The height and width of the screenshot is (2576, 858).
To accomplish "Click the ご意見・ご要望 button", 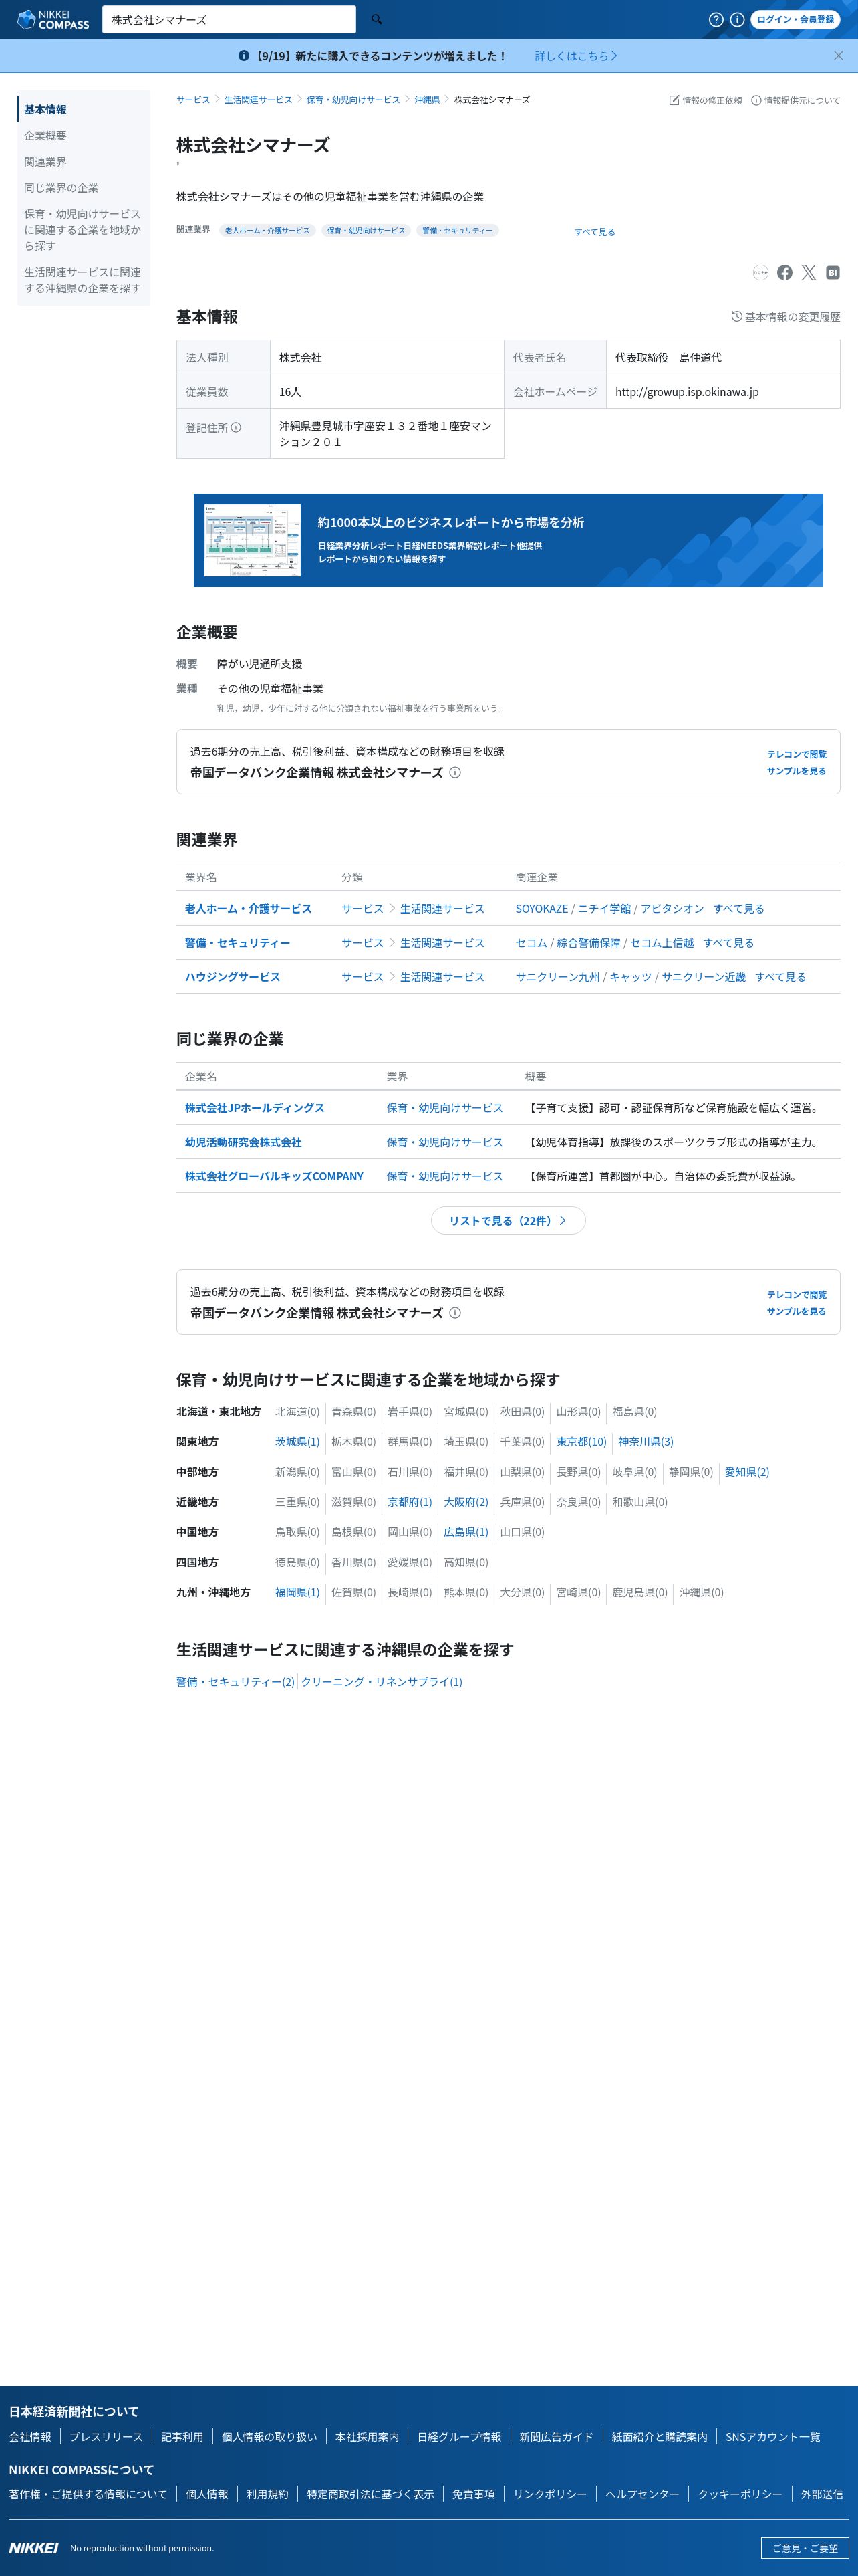I will (805, 2548).
